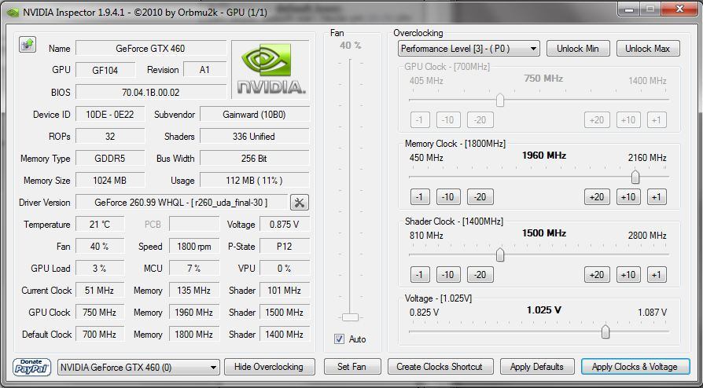Click the GPU field GF104
This screenshot has width=703, height=388.
[105, 71]
